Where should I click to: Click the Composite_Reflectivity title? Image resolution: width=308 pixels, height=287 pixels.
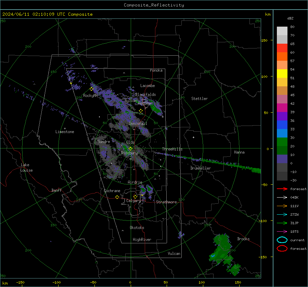(x=154, y=5)
